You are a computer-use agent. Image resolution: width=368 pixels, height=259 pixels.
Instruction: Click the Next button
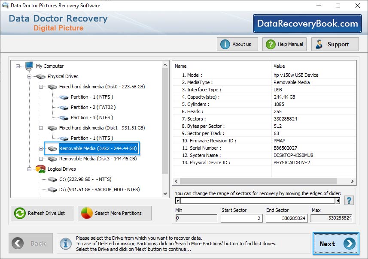335,244
